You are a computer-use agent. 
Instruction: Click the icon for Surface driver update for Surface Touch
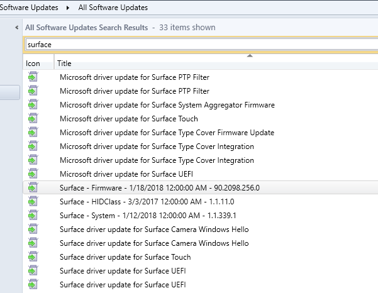(x=33, y=257)
